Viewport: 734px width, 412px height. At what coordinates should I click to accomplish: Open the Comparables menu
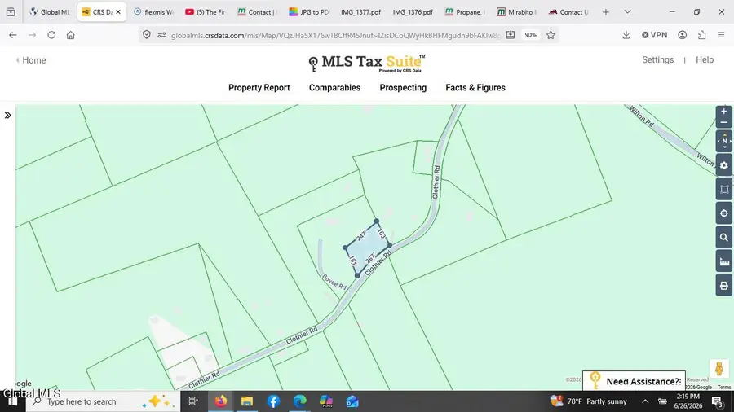click(x=334, y=88)
